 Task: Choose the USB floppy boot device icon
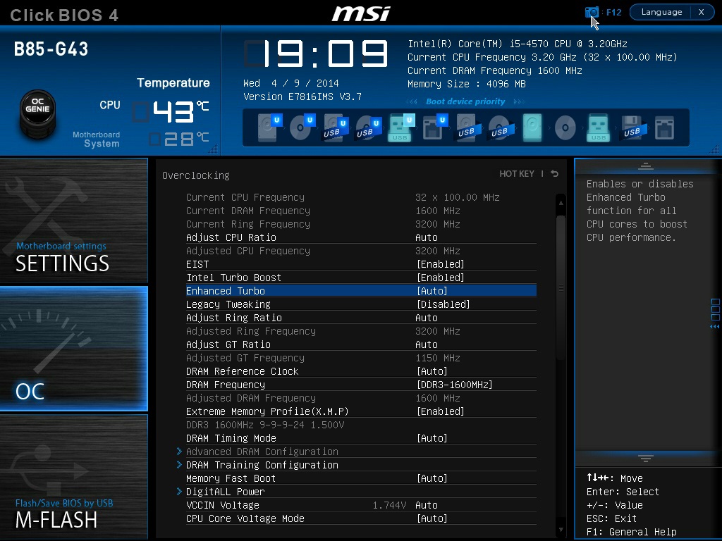[632, 128]
